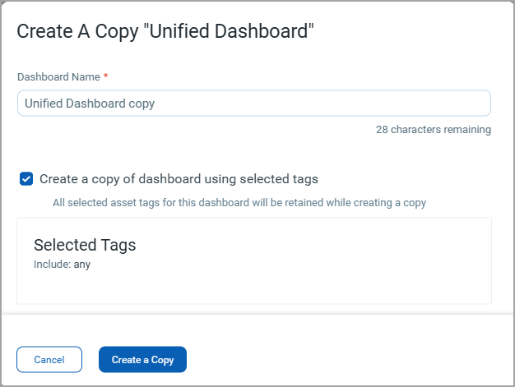Screen dimensions: 515x387
Task: Click the red required asterisk
Action: tap(106, 76)
